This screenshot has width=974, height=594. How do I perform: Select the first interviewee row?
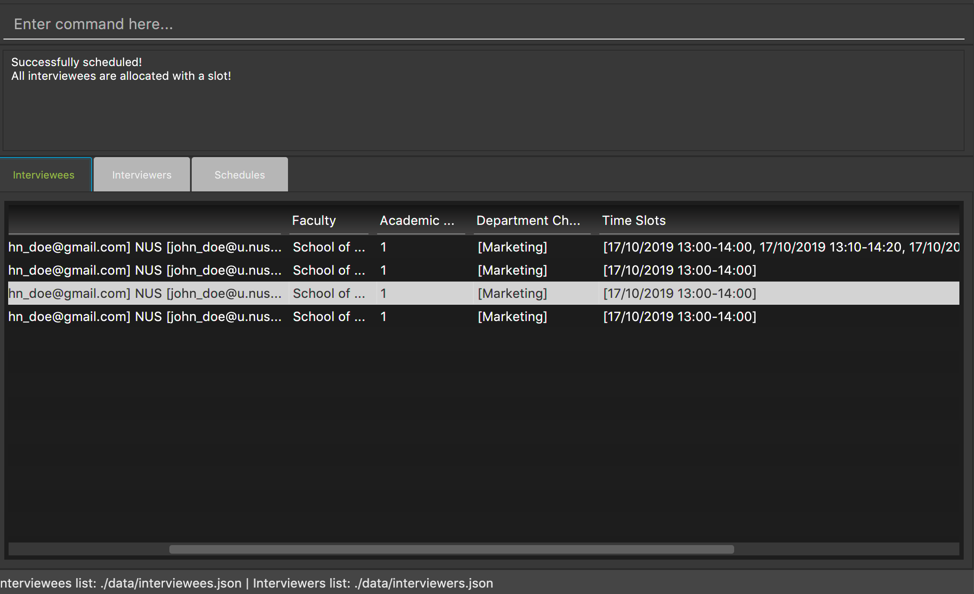(x=144, y=247)
